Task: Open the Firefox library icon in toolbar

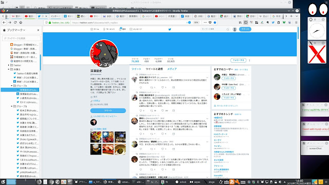Action: point(240,23)
